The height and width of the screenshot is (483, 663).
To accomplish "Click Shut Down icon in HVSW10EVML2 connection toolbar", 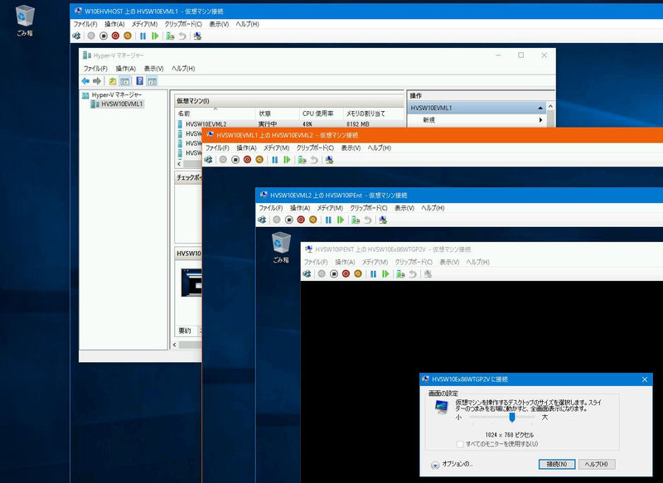I will coord(247,159).
